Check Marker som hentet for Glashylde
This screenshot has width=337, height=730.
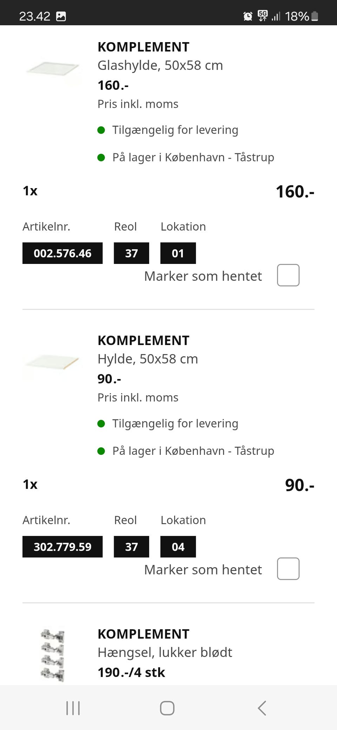click(288, 275)
